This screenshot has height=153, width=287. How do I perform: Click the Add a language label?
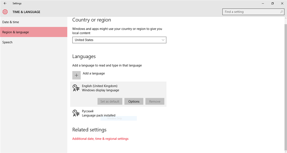point(94,73)
